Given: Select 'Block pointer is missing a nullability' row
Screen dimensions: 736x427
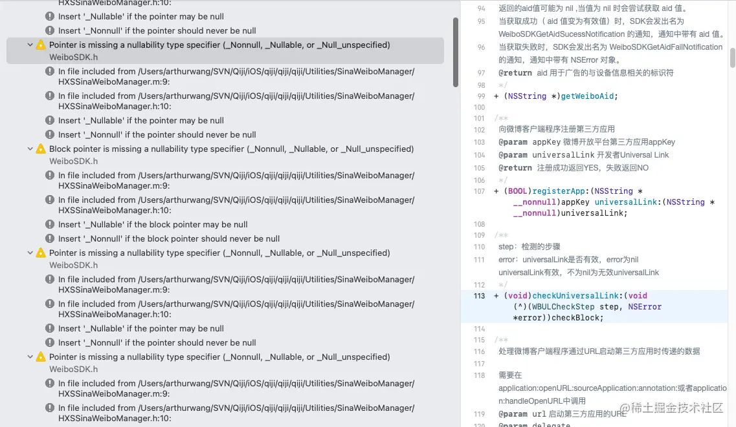Looking at the screenshot, I should pos(231,149).
